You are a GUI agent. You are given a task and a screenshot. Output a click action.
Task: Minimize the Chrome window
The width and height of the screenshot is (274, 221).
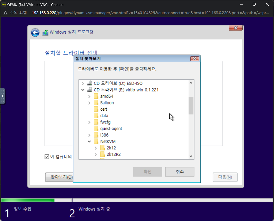coord(241,4)
